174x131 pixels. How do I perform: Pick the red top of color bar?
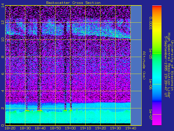click(x=157, y=7)
